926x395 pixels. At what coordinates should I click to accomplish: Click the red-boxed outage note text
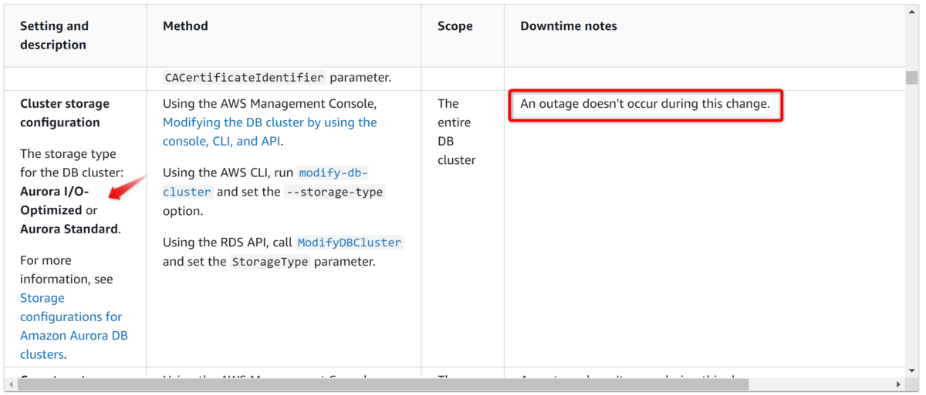pos(644,104)
